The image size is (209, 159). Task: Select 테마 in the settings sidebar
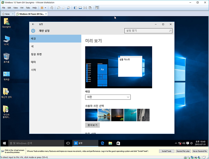55,62
